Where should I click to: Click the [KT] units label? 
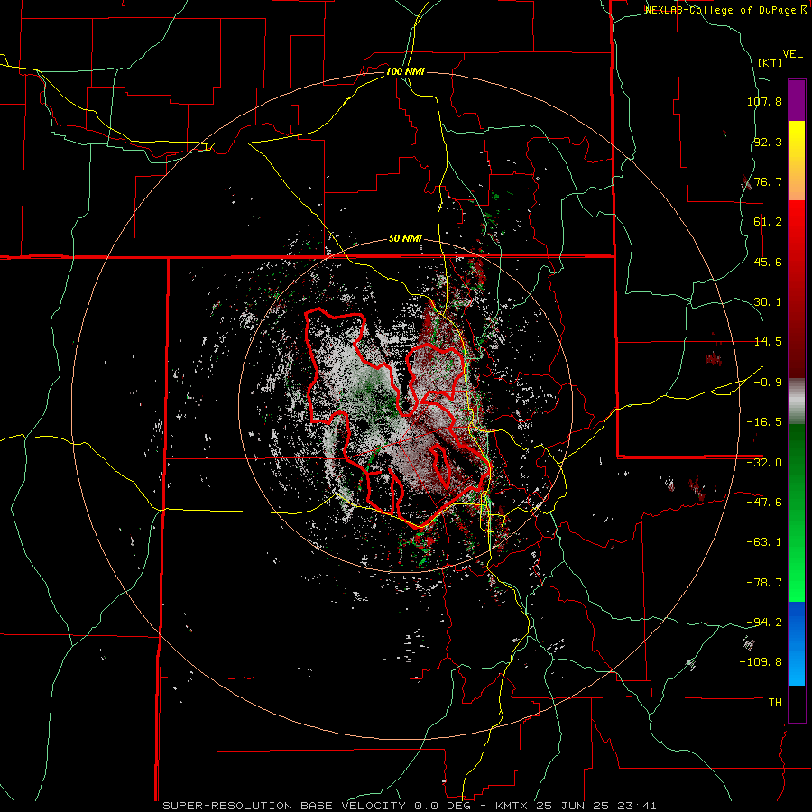pos(770,62)
